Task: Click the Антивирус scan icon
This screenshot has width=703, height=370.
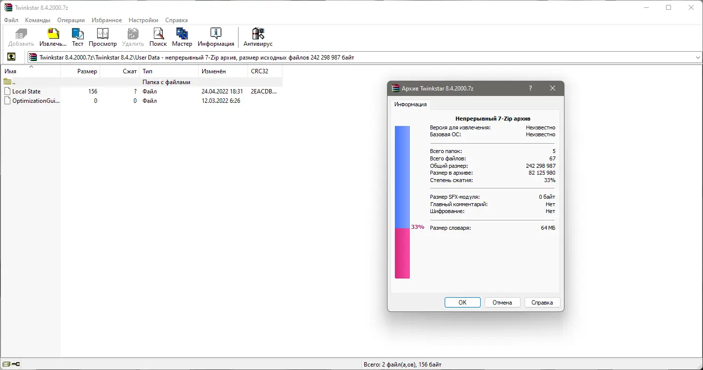Action: click(x=258, y=34)
